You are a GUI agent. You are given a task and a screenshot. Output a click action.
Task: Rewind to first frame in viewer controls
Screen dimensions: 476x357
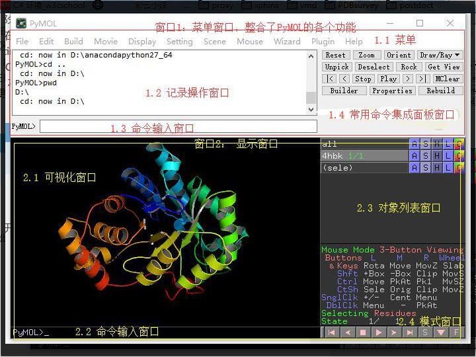pyautogui.click(x=332, y=333)
